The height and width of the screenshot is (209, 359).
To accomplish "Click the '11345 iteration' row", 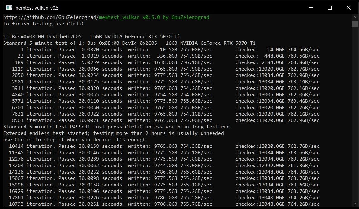I will 164,152.
